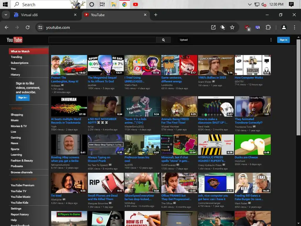Viewport: 301px width, 226px height.
Task: Click YouTube app icon in taskbar
Action: click(x=135, y=4)
